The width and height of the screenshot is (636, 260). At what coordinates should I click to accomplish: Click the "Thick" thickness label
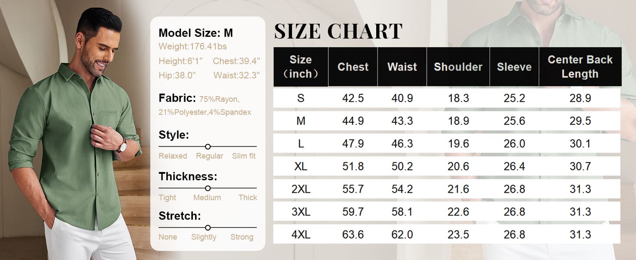pyautogui.click(x=248, y=198)
